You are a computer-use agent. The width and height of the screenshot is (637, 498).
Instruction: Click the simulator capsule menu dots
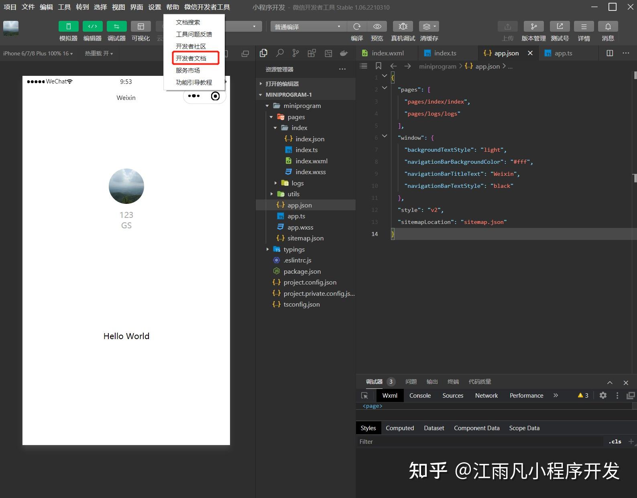[x=194, y=96]
